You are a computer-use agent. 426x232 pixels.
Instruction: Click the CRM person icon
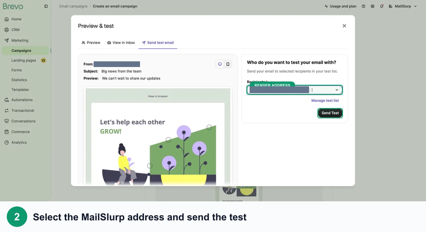7,30
